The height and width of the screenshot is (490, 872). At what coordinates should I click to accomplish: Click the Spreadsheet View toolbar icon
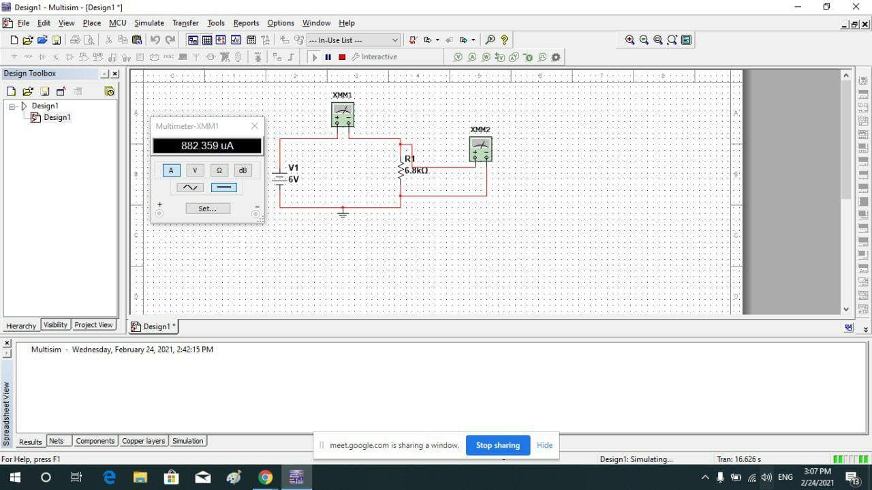pos(207,40)
